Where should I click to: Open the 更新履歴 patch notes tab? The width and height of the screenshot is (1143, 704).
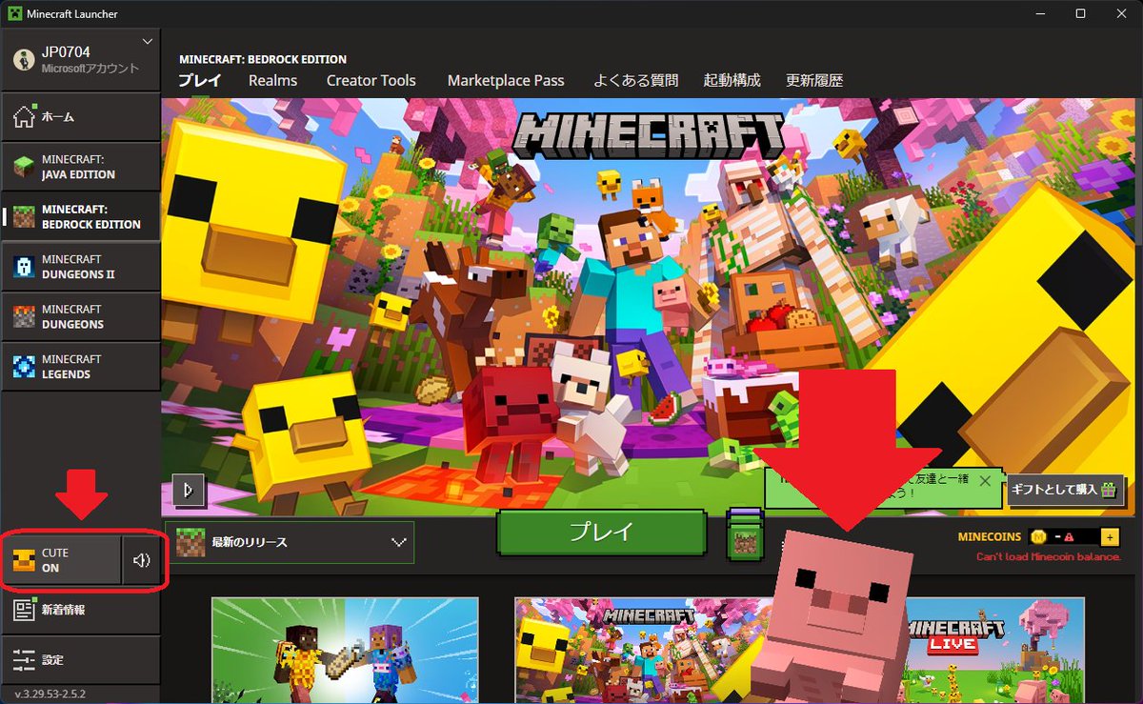pyautogui.click(x=814, y=81)
